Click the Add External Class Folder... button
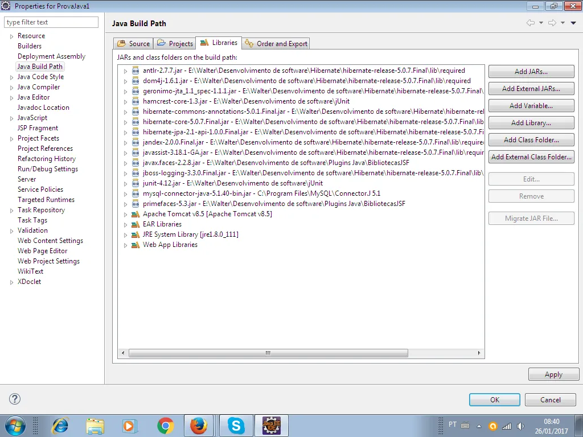This screenshot has height=437, width=583. (x=531, y=157)
